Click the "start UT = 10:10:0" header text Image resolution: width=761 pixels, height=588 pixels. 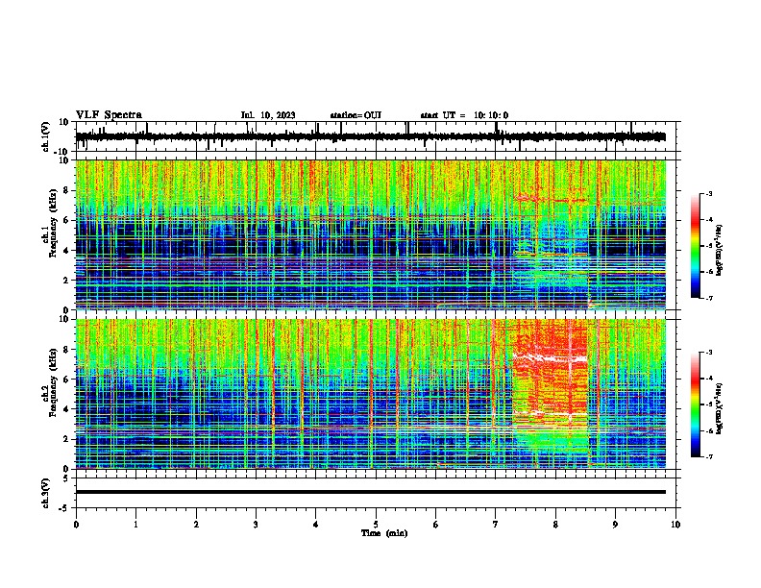(x=464, y=115)
